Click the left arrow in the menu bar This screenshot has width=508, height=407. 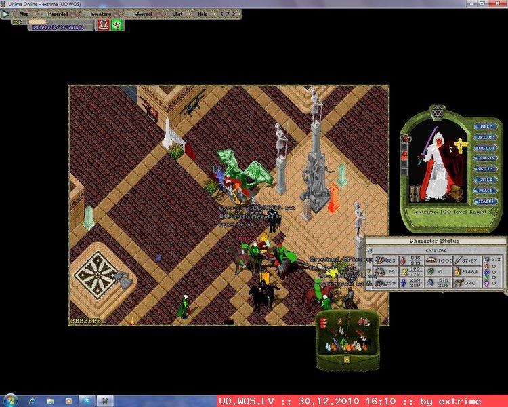point(221,14)
